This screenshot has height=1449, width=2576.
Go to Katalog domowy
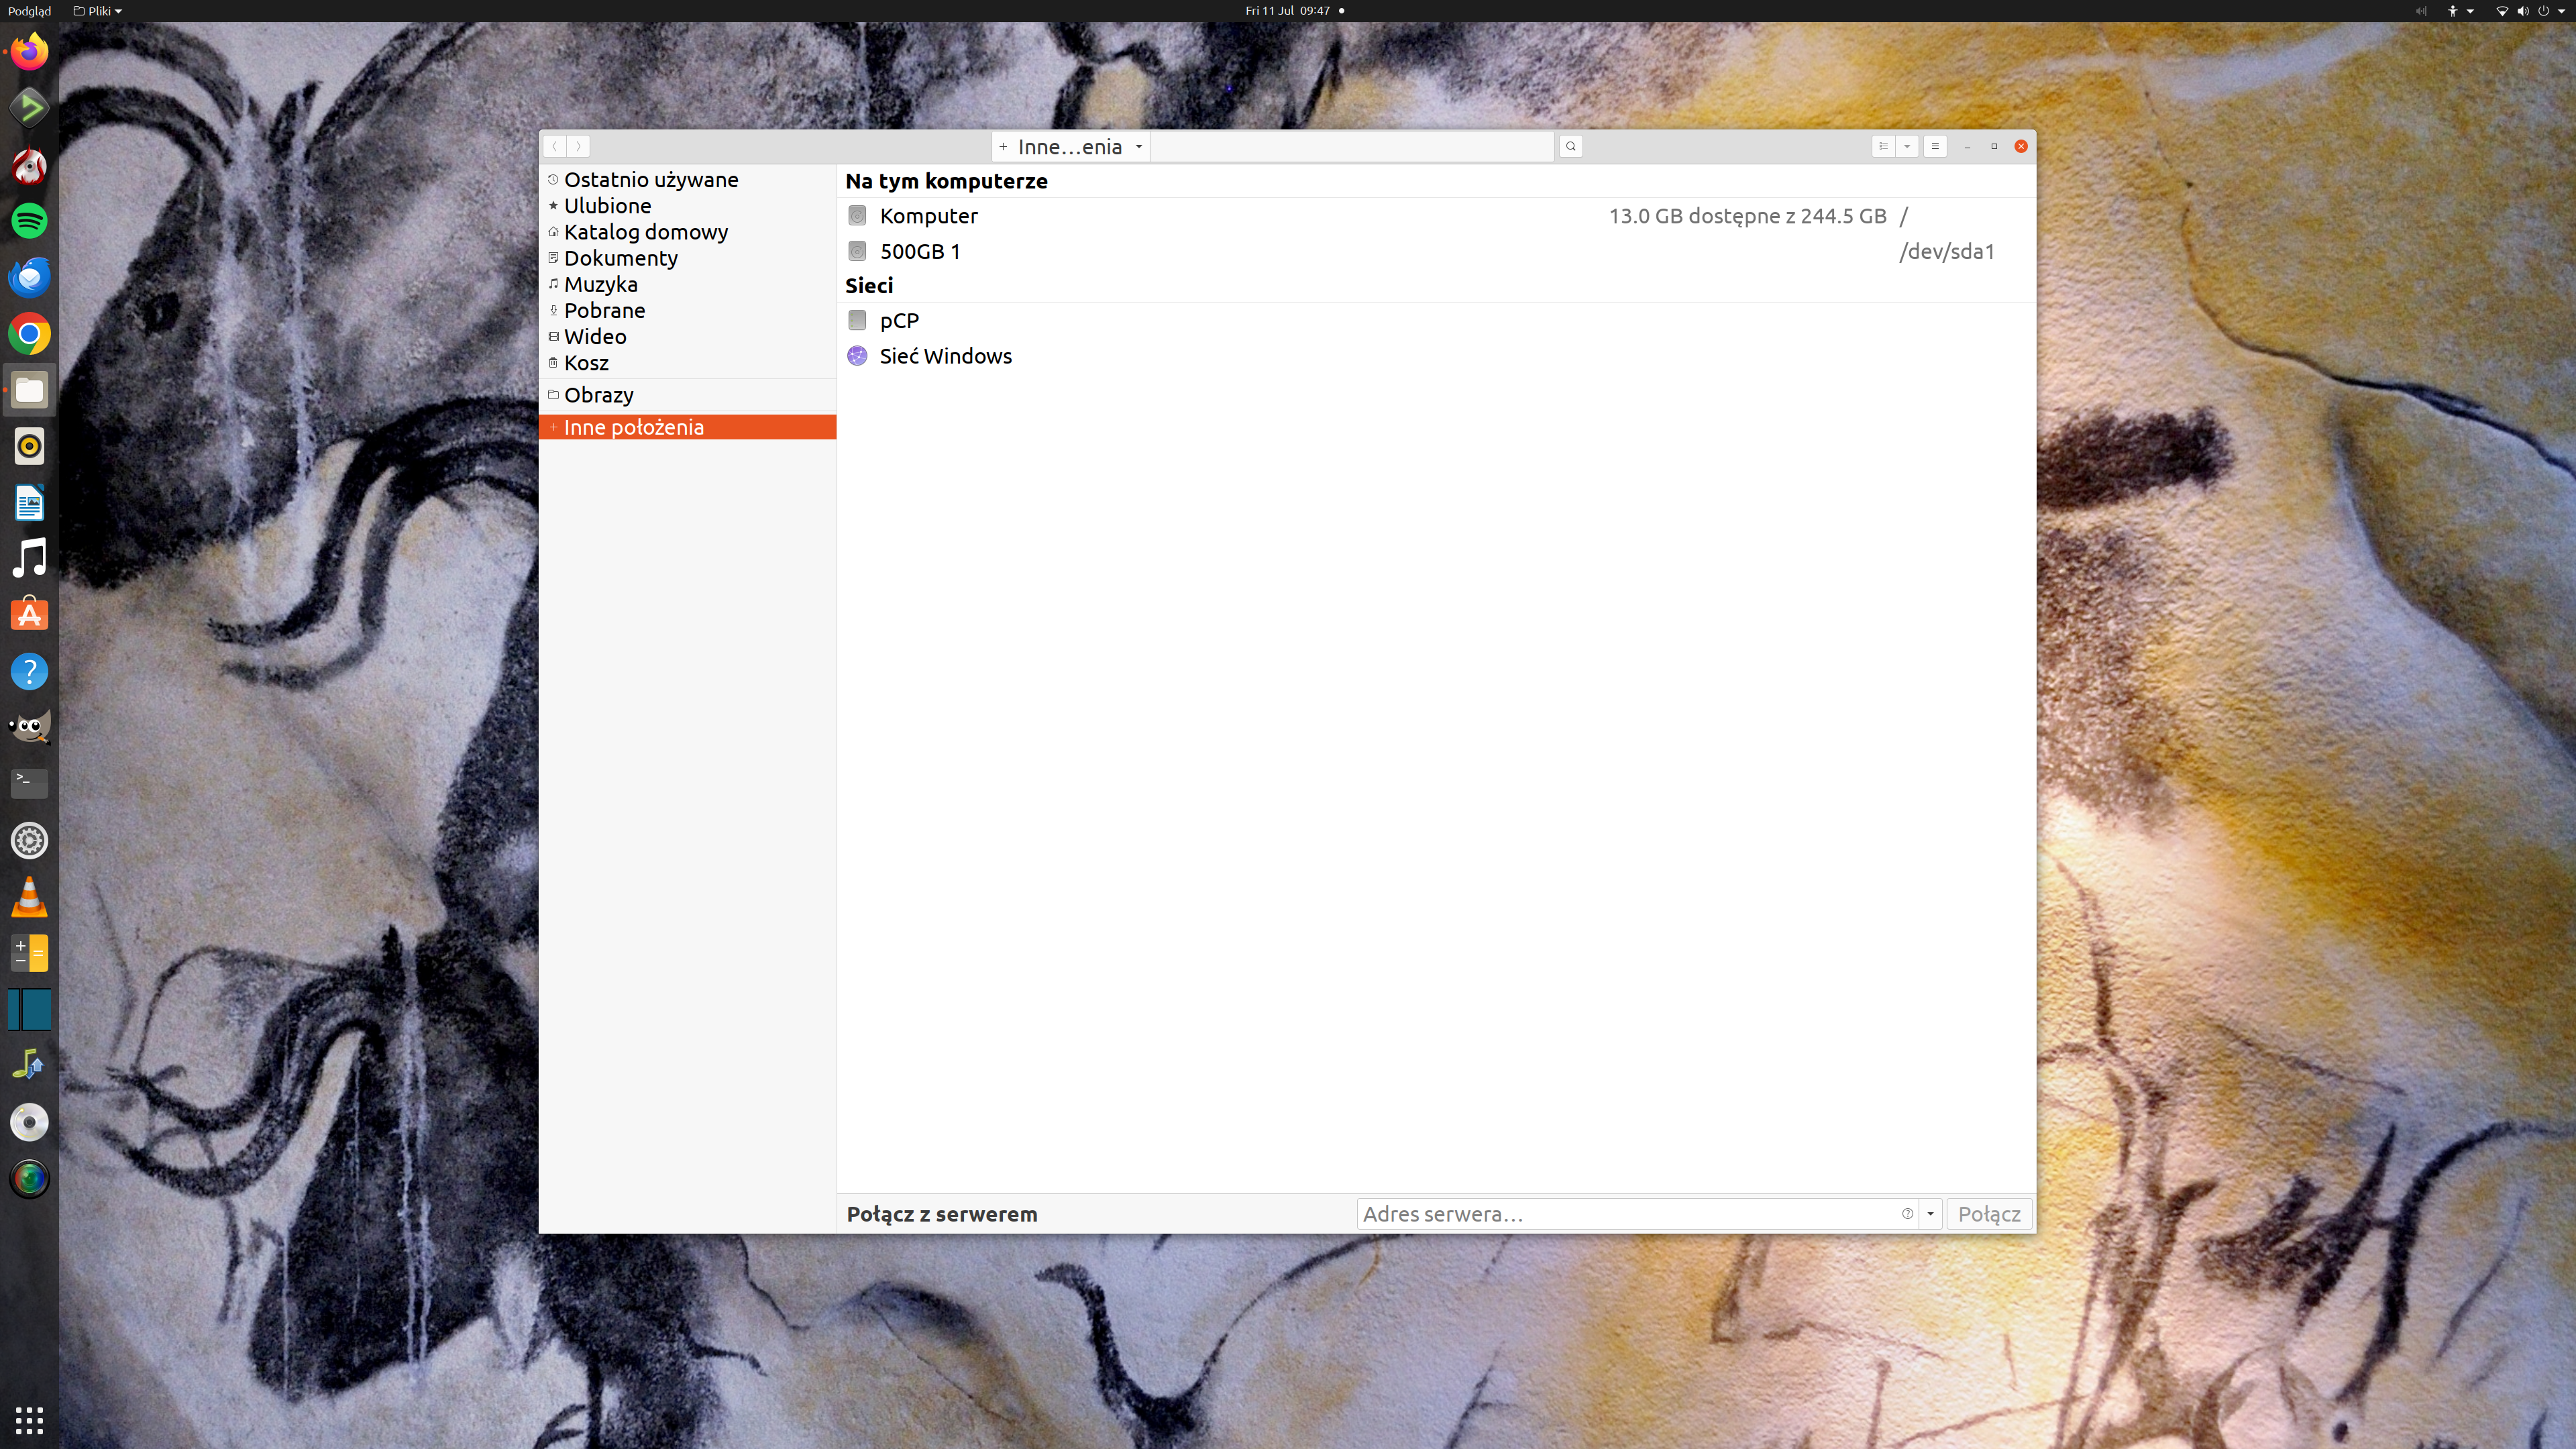[x=687, y=232]
